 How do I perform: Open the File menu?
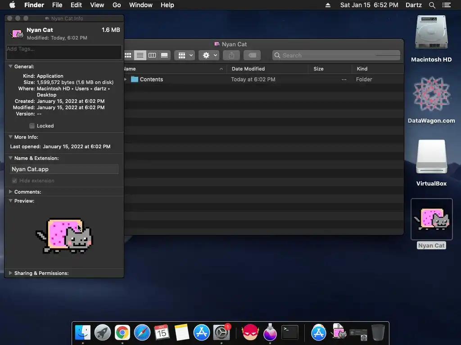(x=57, y=5)
